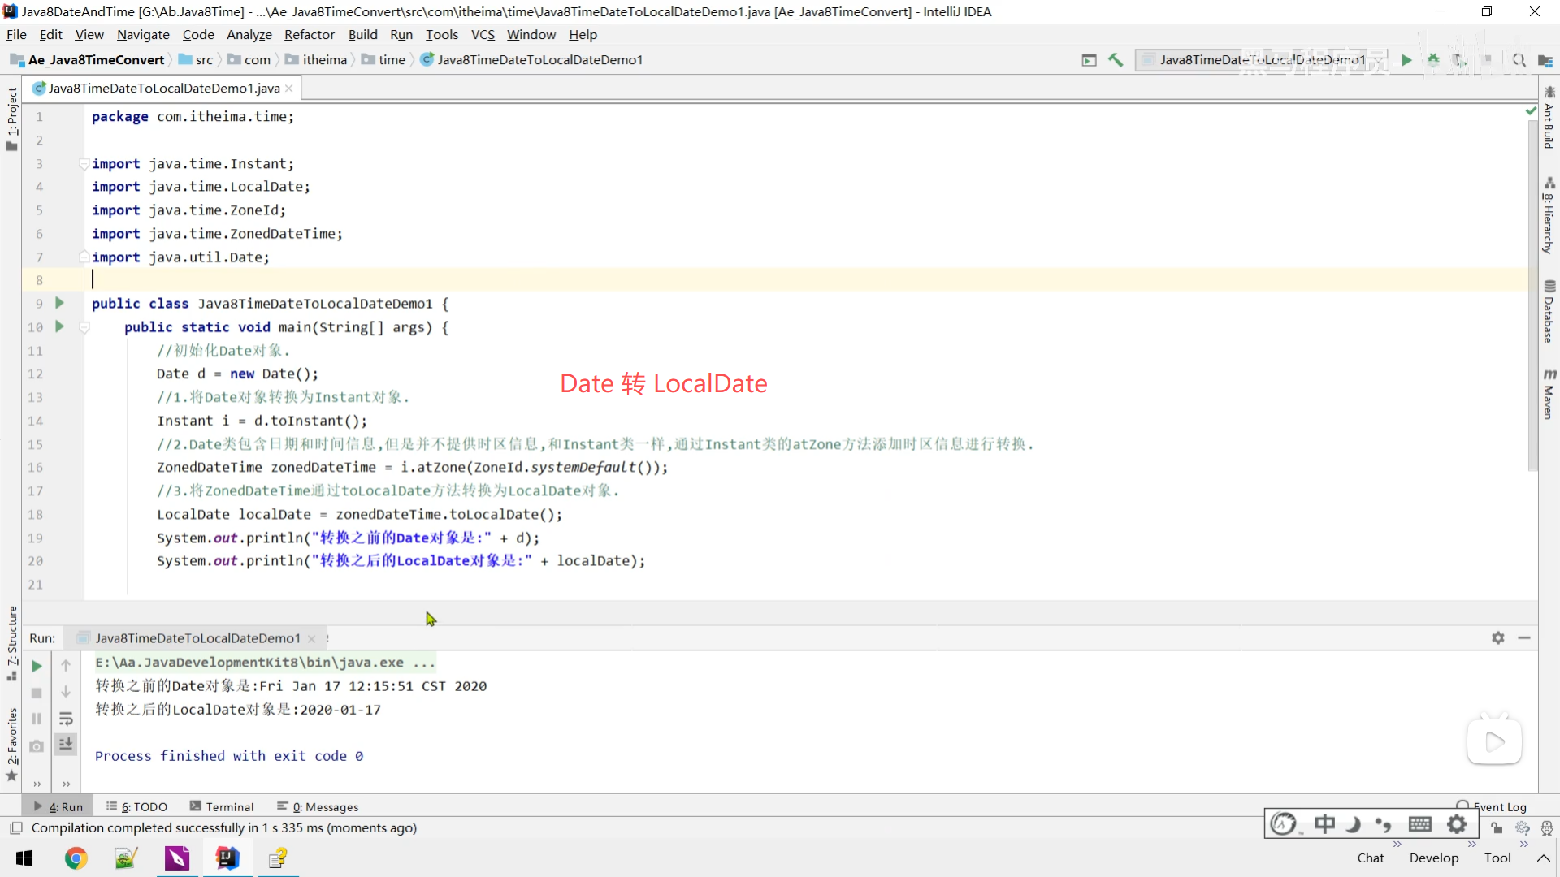Screen dimensions: 1560x877
Task: Click the Debug bug icon in the toolbar
Action: click(1433, 60)
